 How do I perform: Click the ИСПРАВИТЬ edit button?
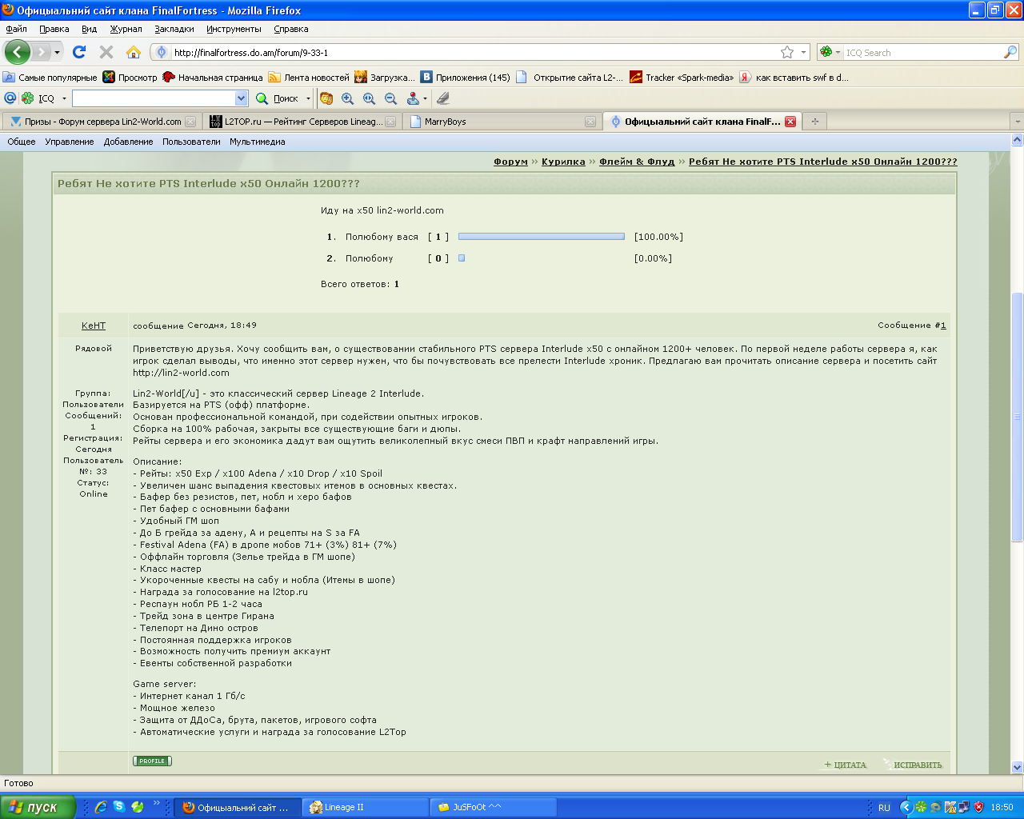coord(914,765)
